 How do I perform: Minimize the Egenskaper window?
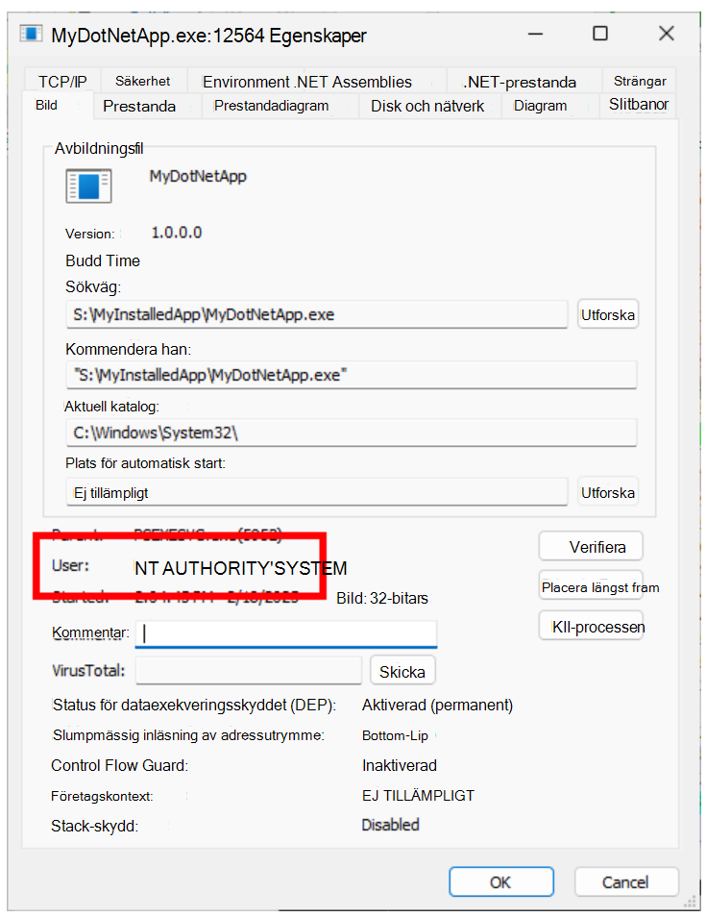tap(535, 34)
